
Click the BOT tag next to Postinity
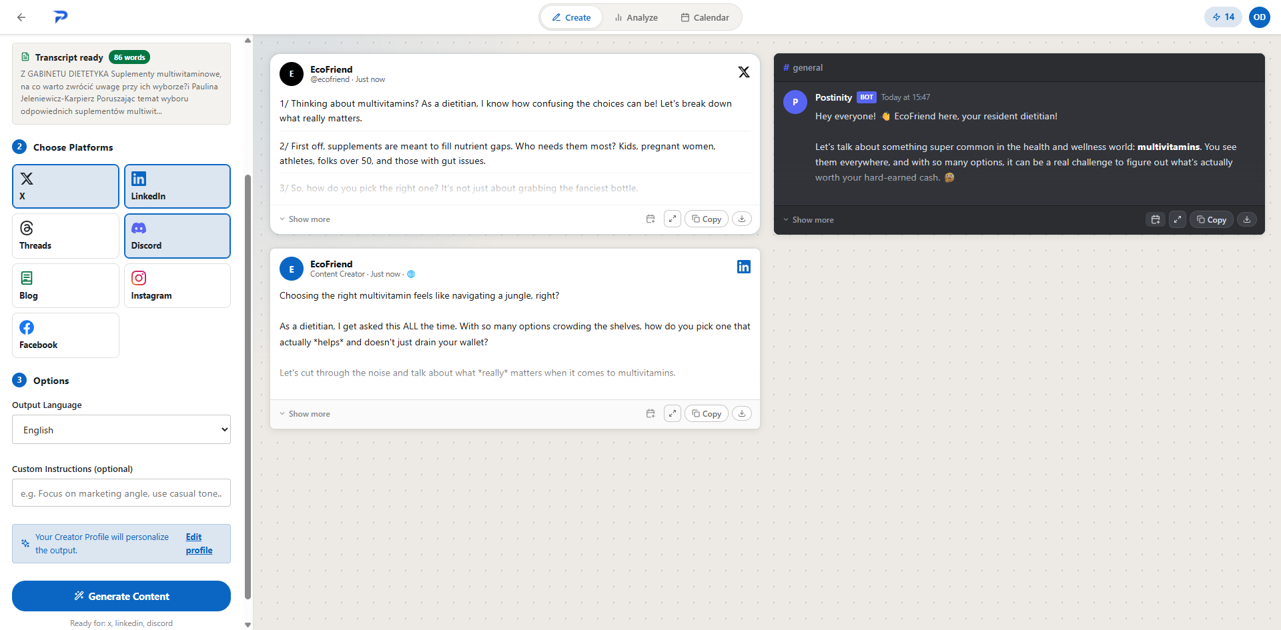pos(867,97)
